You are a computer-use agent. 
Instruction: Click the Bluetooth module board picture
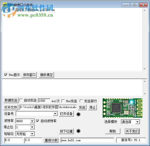coord(122,108)
